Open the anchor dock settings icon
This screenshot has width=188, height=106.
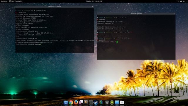[x=66, y=102]
